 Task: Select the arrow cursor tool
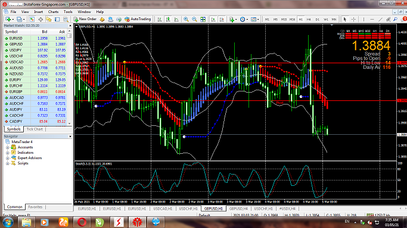point(345,20)
